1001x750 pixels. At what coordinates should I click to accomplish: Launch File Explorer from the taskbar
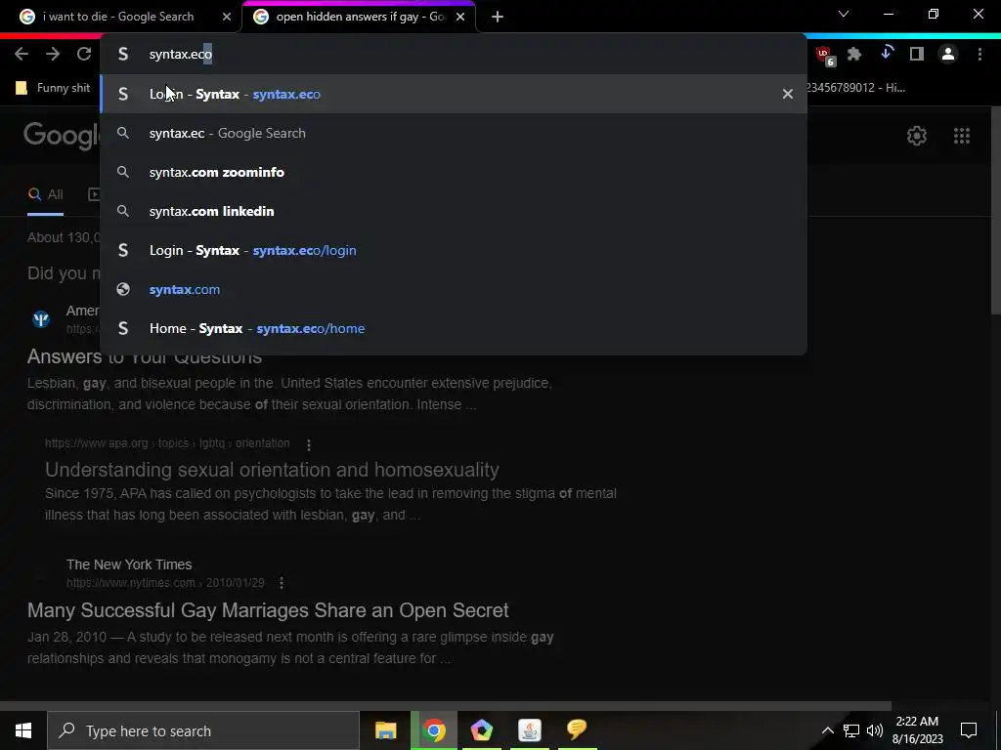coord(385,730)
